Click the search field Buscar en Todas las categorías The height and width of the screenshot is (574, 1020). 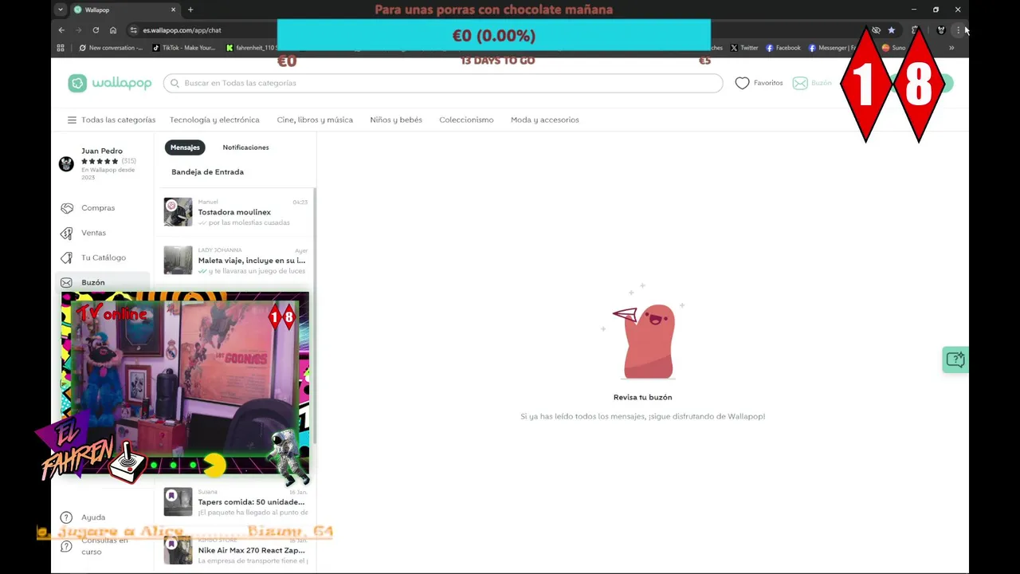click(x=443, y=83)
